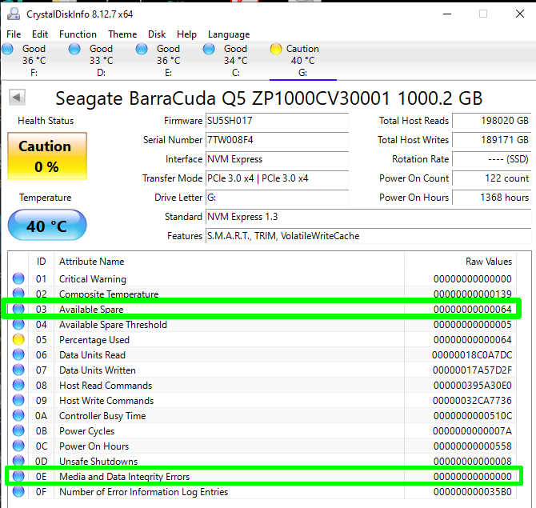536x508 pixels.
Task: Click raw value 00000018C0A7DC
Action: pos(472,355)
